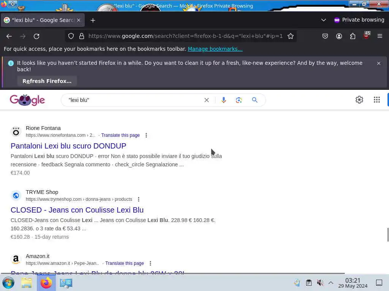Open more options for Rione Fontana result

coord(146,135)
